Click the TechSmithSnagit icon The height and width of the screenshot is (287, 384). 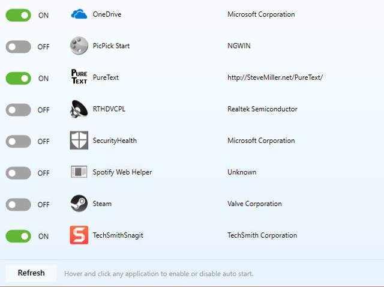point(79,235)
